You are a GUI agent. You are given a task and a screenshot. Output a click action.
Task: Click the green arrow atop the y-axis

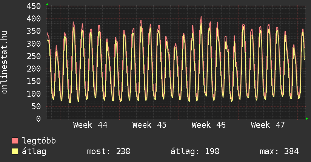(x=47, y=4)
